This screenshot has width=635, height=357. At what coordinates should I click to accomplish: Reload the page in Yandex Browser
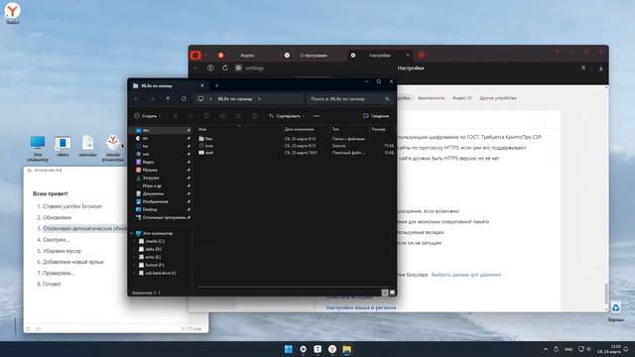[225, 68]
